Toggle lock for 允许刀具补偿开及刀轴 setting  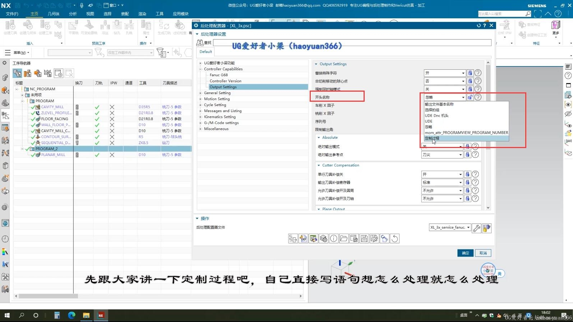[x=467, y=198]
